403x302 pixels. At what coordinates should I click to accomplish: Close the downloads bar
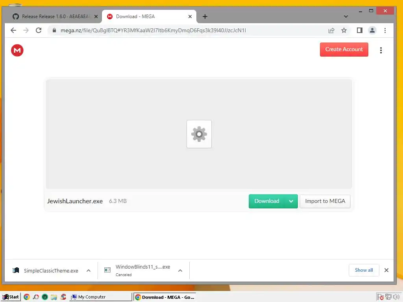coord(386,270)
